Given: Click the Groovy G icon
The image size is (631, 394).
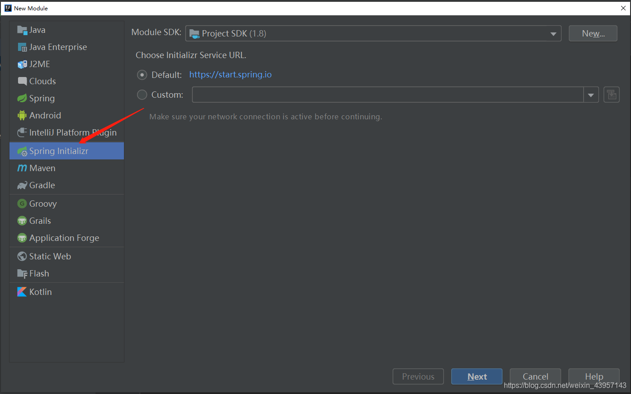Looking at the screenshot, I should [x=22, y=204].
